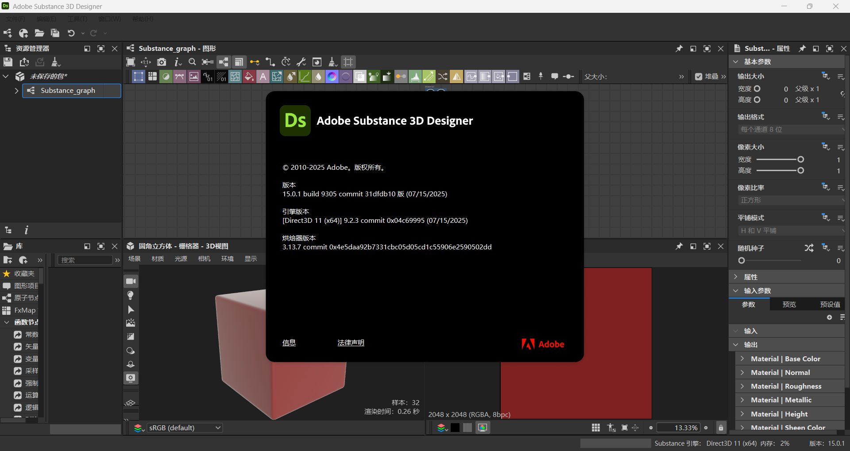
Task: Add a Shuffle (crossed arrows) node icon
Action: [x=443, y=77]
